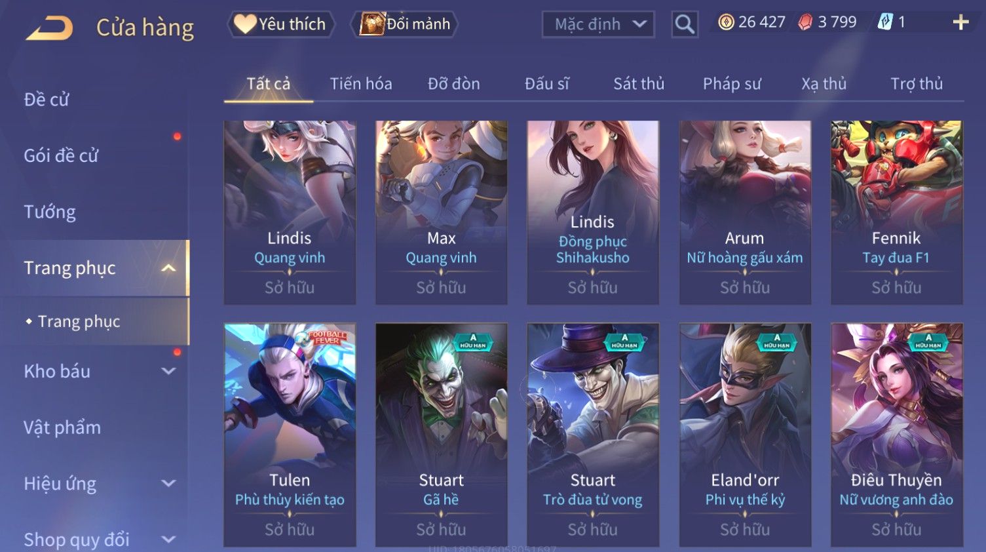This screenshot has height=552, width=986.
Task: Open the search magnifier icon
Action: pos(685,25)
